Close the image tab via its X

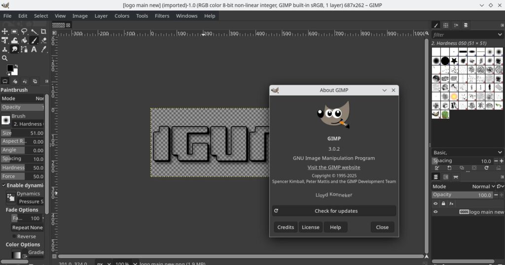point(68,25)
